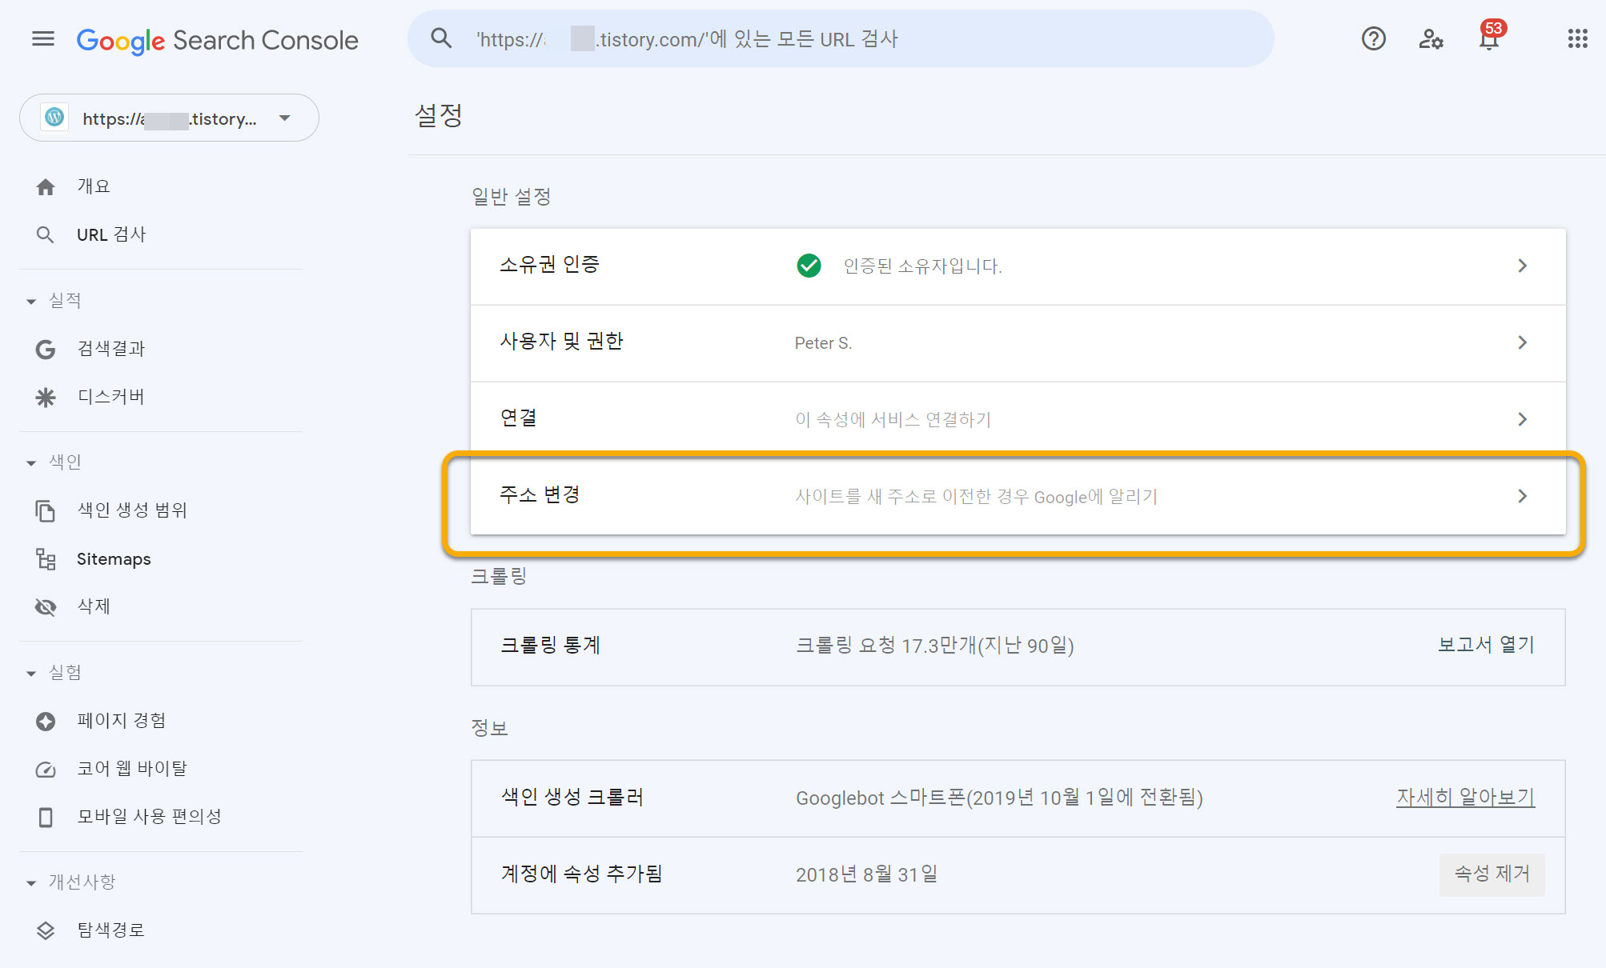Viewport: 1606px width, 968px height.
Task: Open the 주소 변경 settings row
Action: pyautogui.click(x=1017, y=496)
